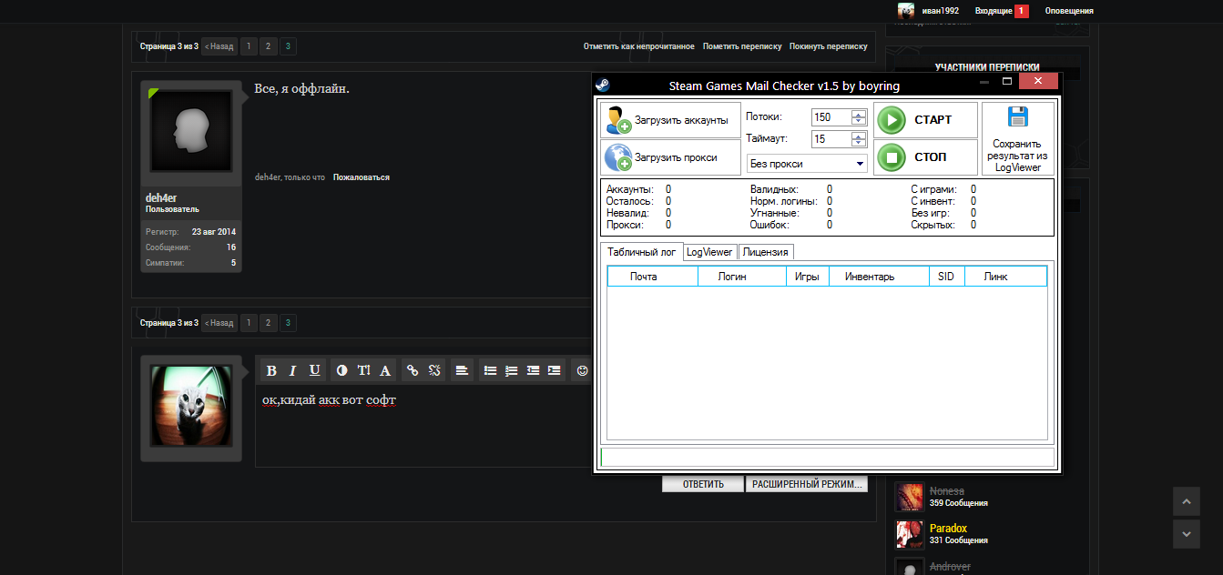Open the Лицензия tab

coord(766,252)
